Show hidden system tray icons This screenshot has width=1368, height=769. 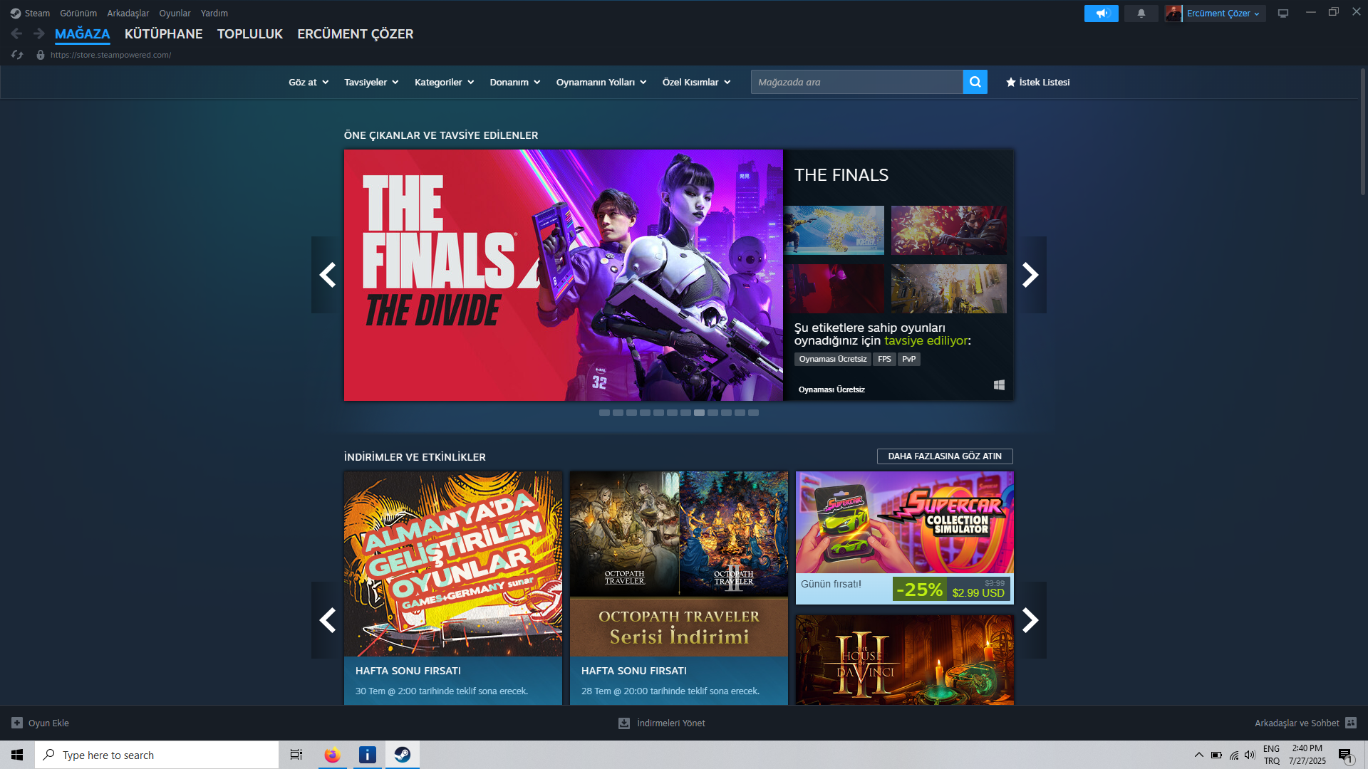[x=1199, y=755]
